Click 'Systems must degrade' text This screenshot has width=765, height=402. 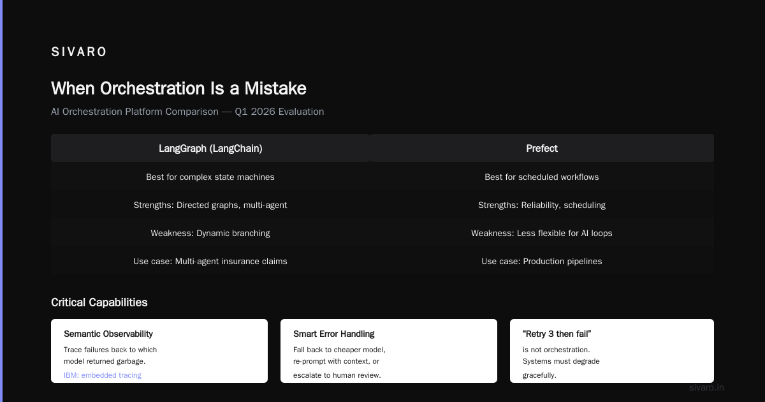(x=561, y=361)
